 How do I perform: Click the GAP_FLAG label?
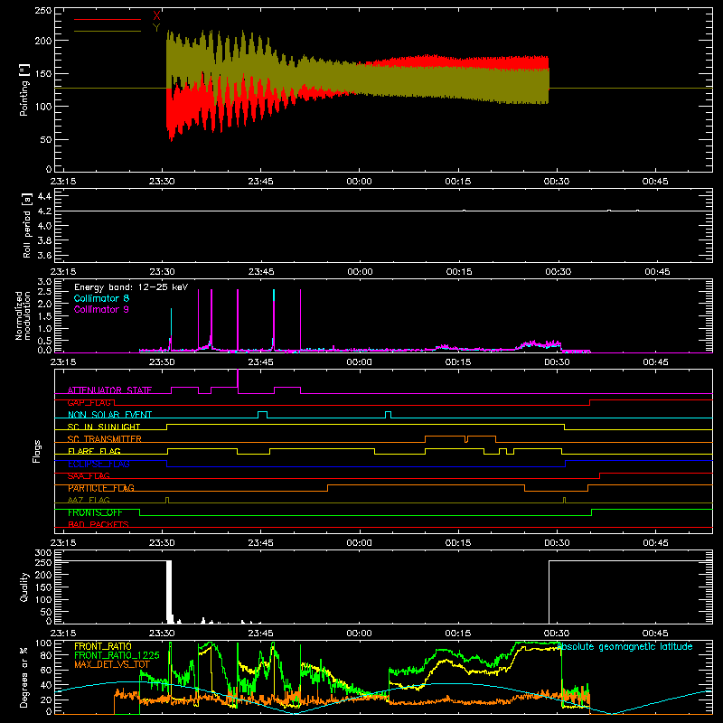tap(89, 402)
